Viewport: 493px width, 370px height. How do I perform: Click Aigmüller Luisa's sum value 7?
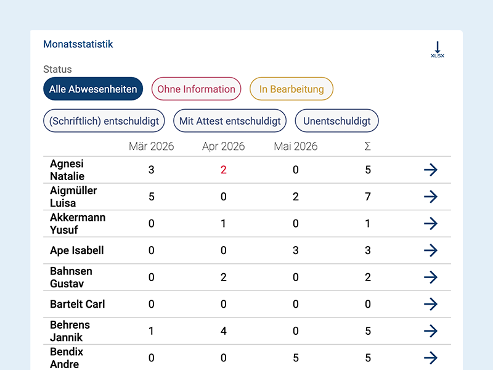[367, 197]
